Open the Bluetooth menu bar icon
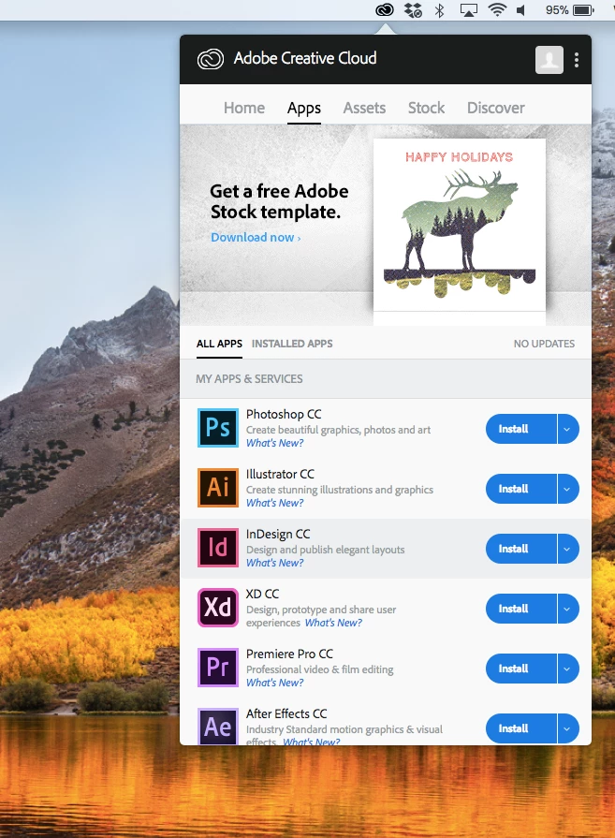Screen dimensions: 615x838 coord(440,10)
